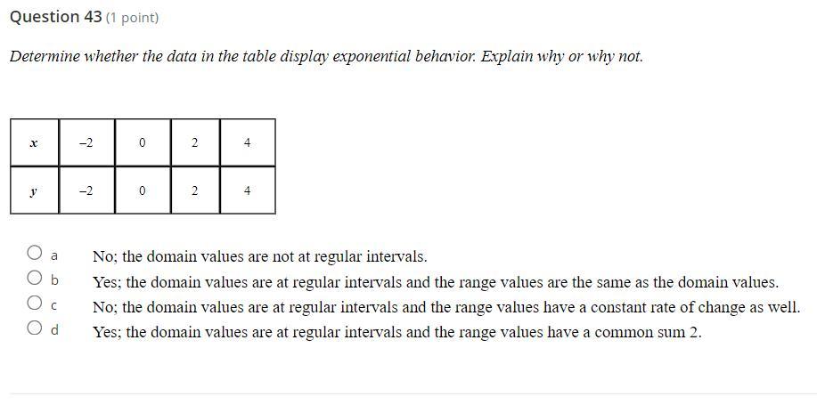Click the 'Question 43' heading
817x405 pixels.
pos(56,17)
